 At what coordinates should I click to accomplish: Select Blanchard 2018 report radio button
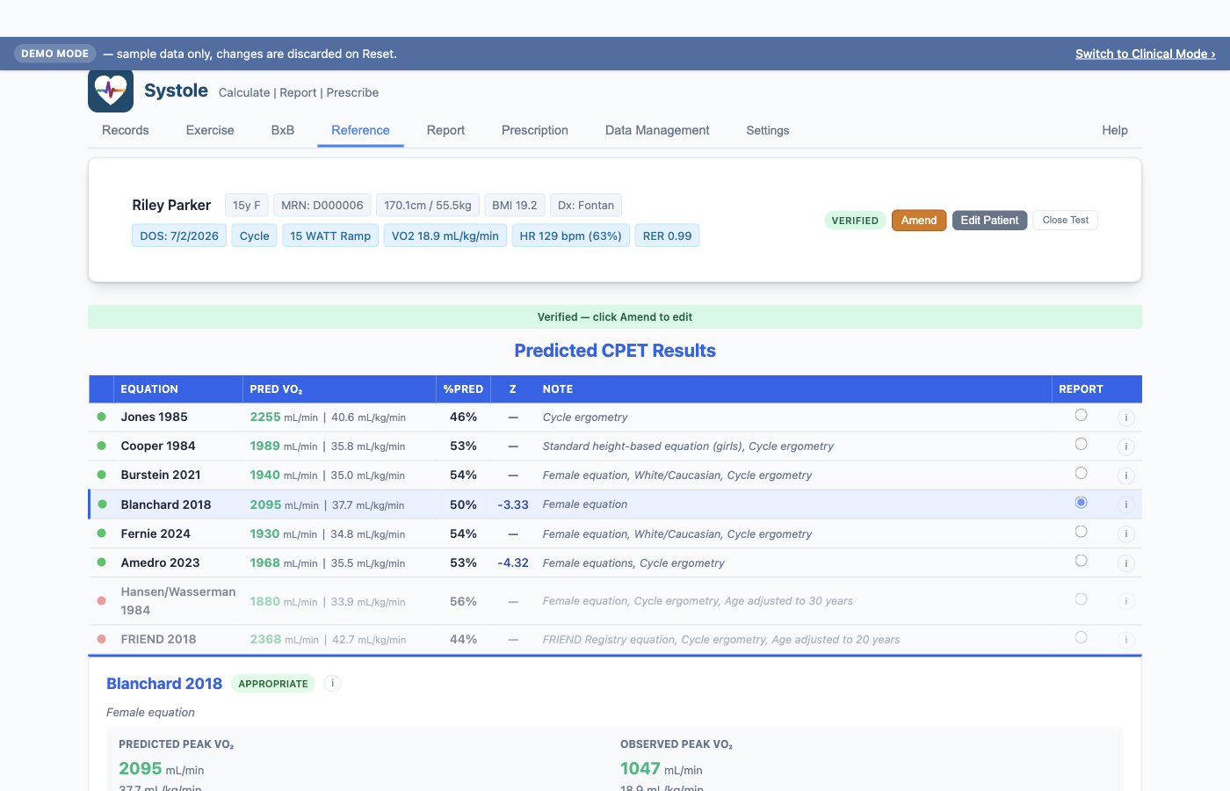[1082, 503]
